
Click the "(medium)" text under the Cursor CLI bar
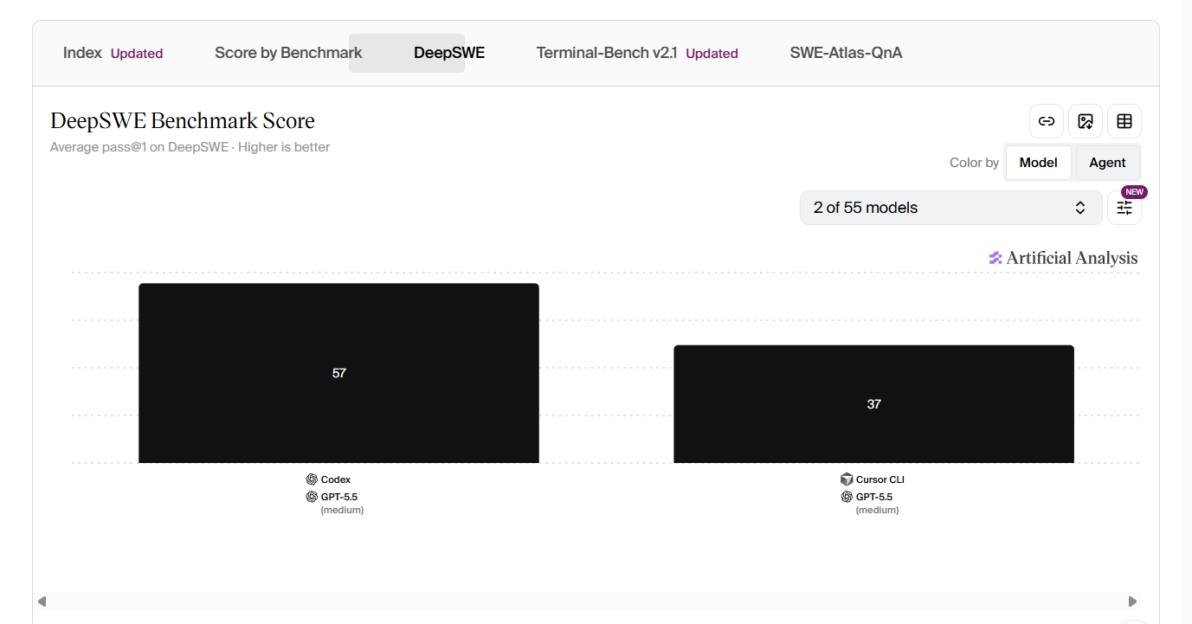coord(877,511)
